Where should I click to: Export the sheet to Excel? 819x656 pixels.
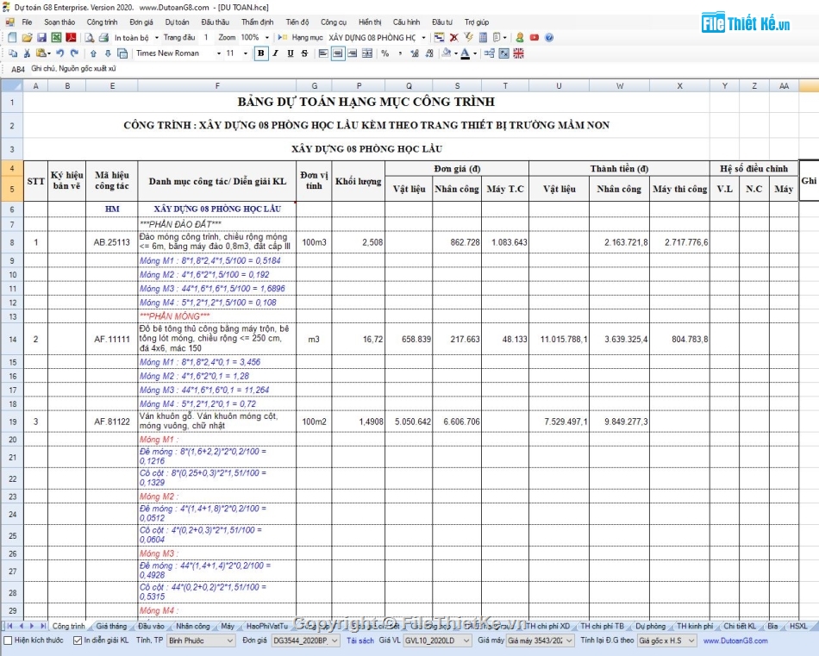pyautogui.click(x=56, y=38)
